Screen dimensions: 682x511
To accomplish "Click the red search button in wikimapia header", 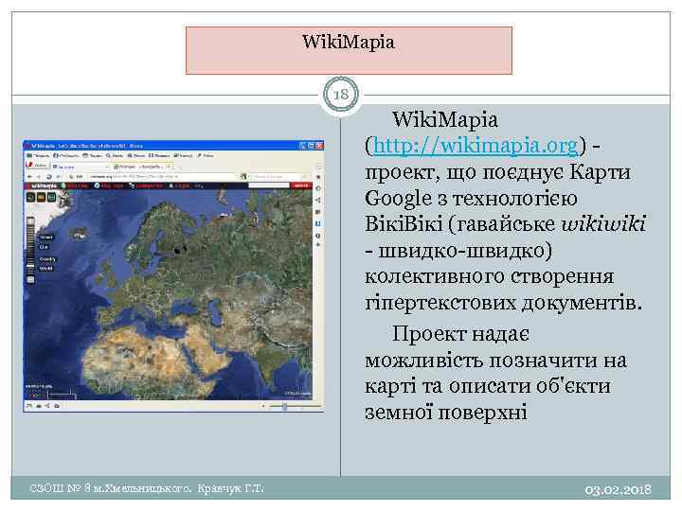I will (x=301, y=185).
